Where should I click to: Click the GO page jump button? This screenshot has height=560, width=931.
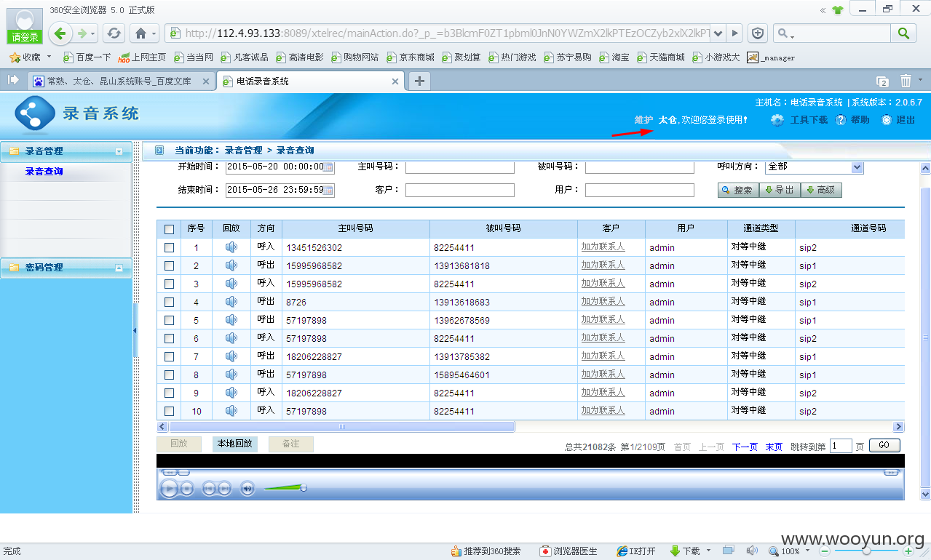tap(884, 446)
